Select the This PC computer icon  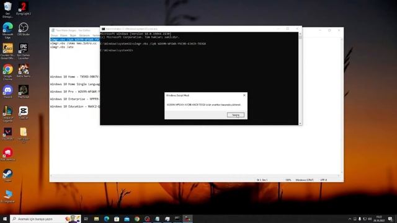point(7,196)
